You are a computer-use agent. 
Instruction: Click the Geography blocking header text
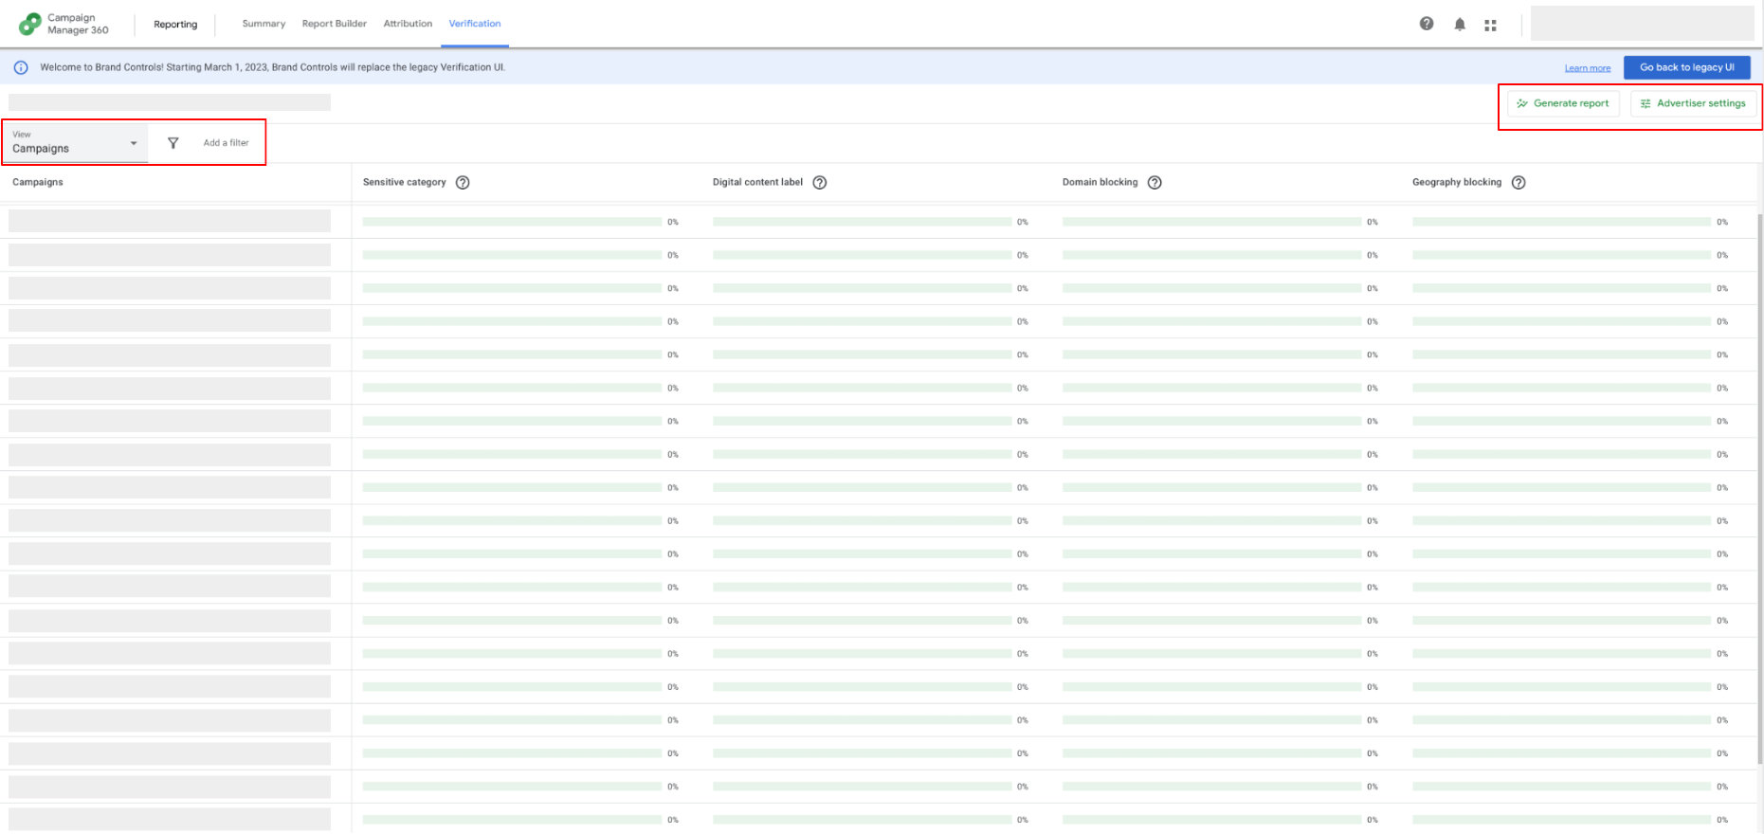tap(1457, 182)
